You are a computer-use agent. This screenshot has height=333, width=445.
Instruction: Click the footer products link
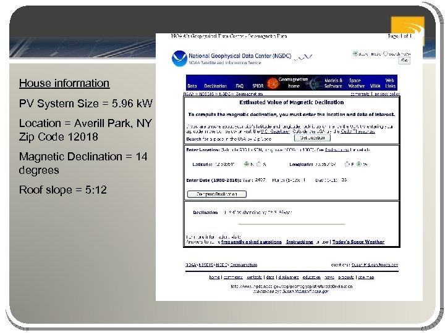346,277
